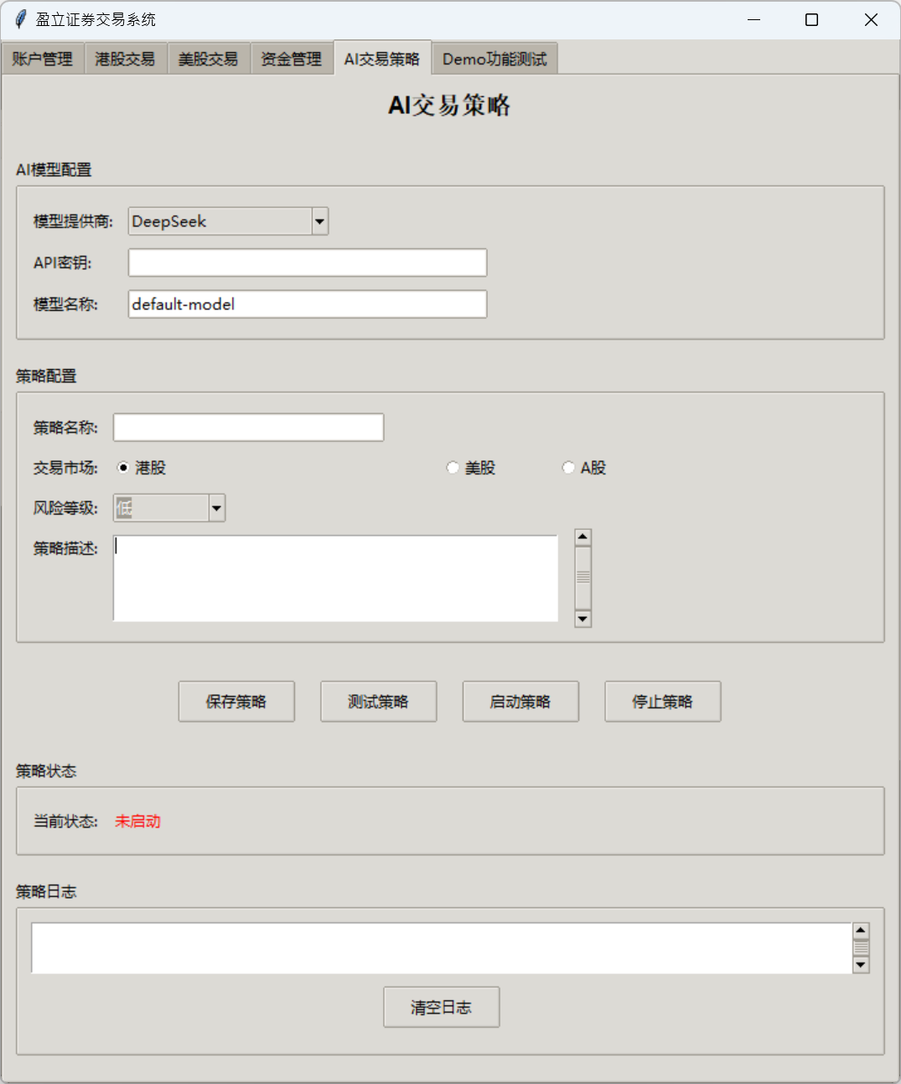This screenshot has height=1084, width=901.
Task: Open the Demo功能测试 tab
Action: pos(495,59)
